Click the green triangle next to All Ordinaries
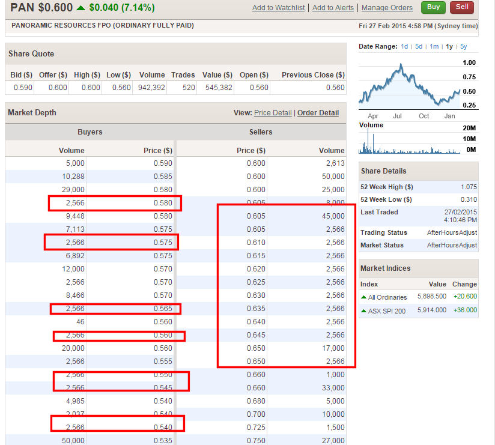The image size is (495, 445). 363,297
